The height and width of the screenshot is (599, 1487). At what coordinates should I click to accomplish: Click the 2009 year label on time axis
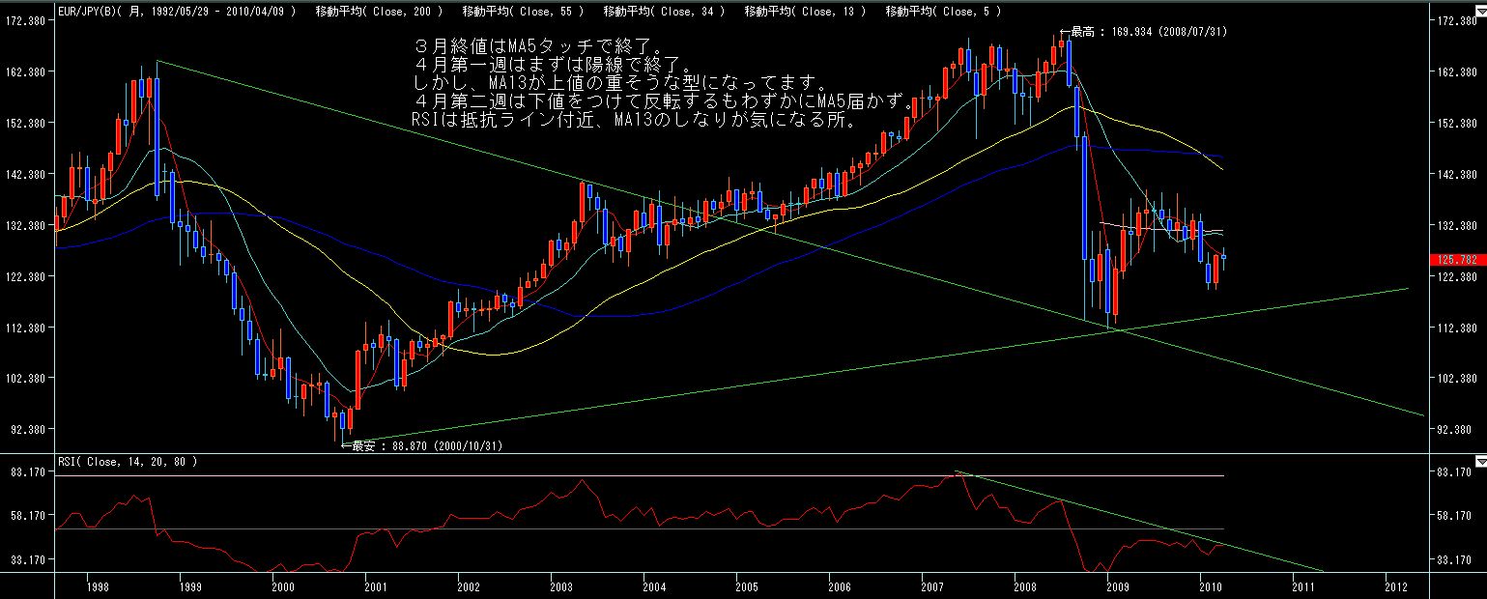pos(1117,585)
